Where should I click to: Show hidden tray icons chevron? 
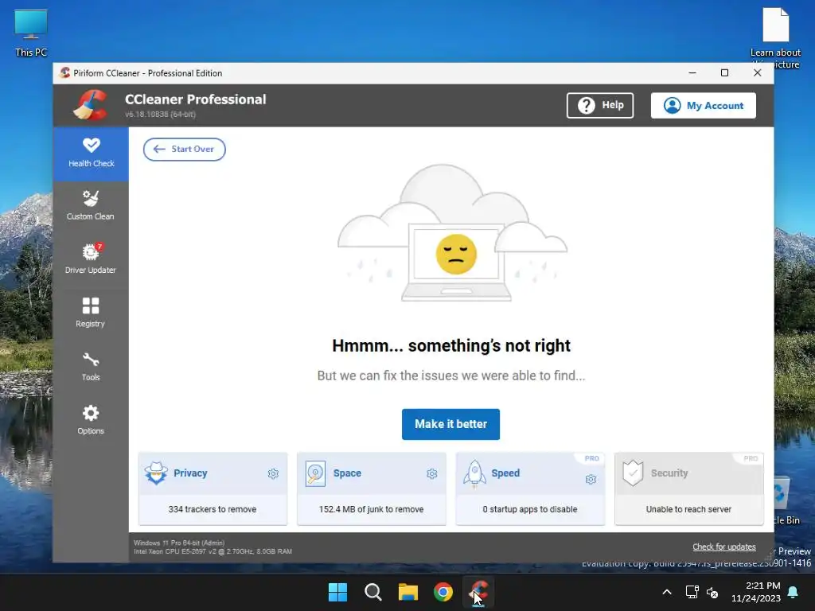pyautogui.click(x=667, y=592)
